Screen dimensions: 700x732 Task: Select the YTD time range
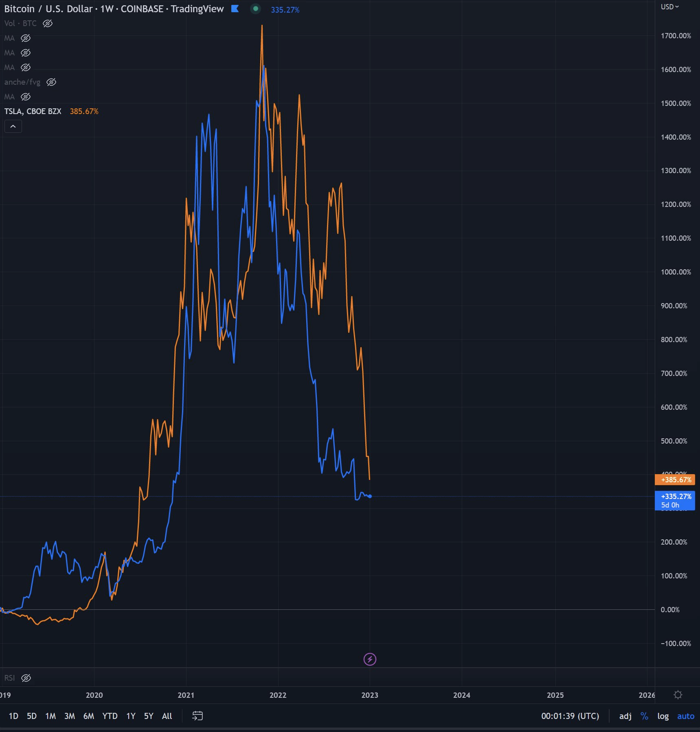[x=110, y=716]
